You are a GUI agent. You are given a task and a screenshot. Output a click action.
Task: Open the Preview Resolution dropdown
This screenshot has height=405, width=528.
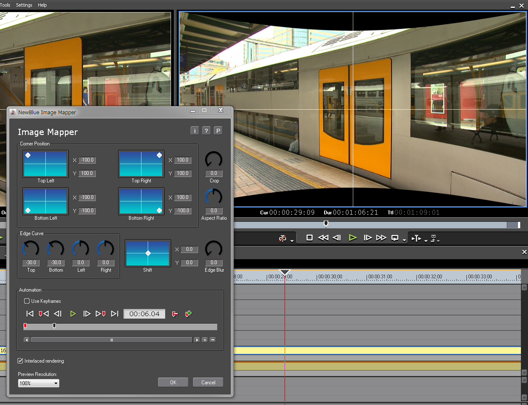coord(39,383)
